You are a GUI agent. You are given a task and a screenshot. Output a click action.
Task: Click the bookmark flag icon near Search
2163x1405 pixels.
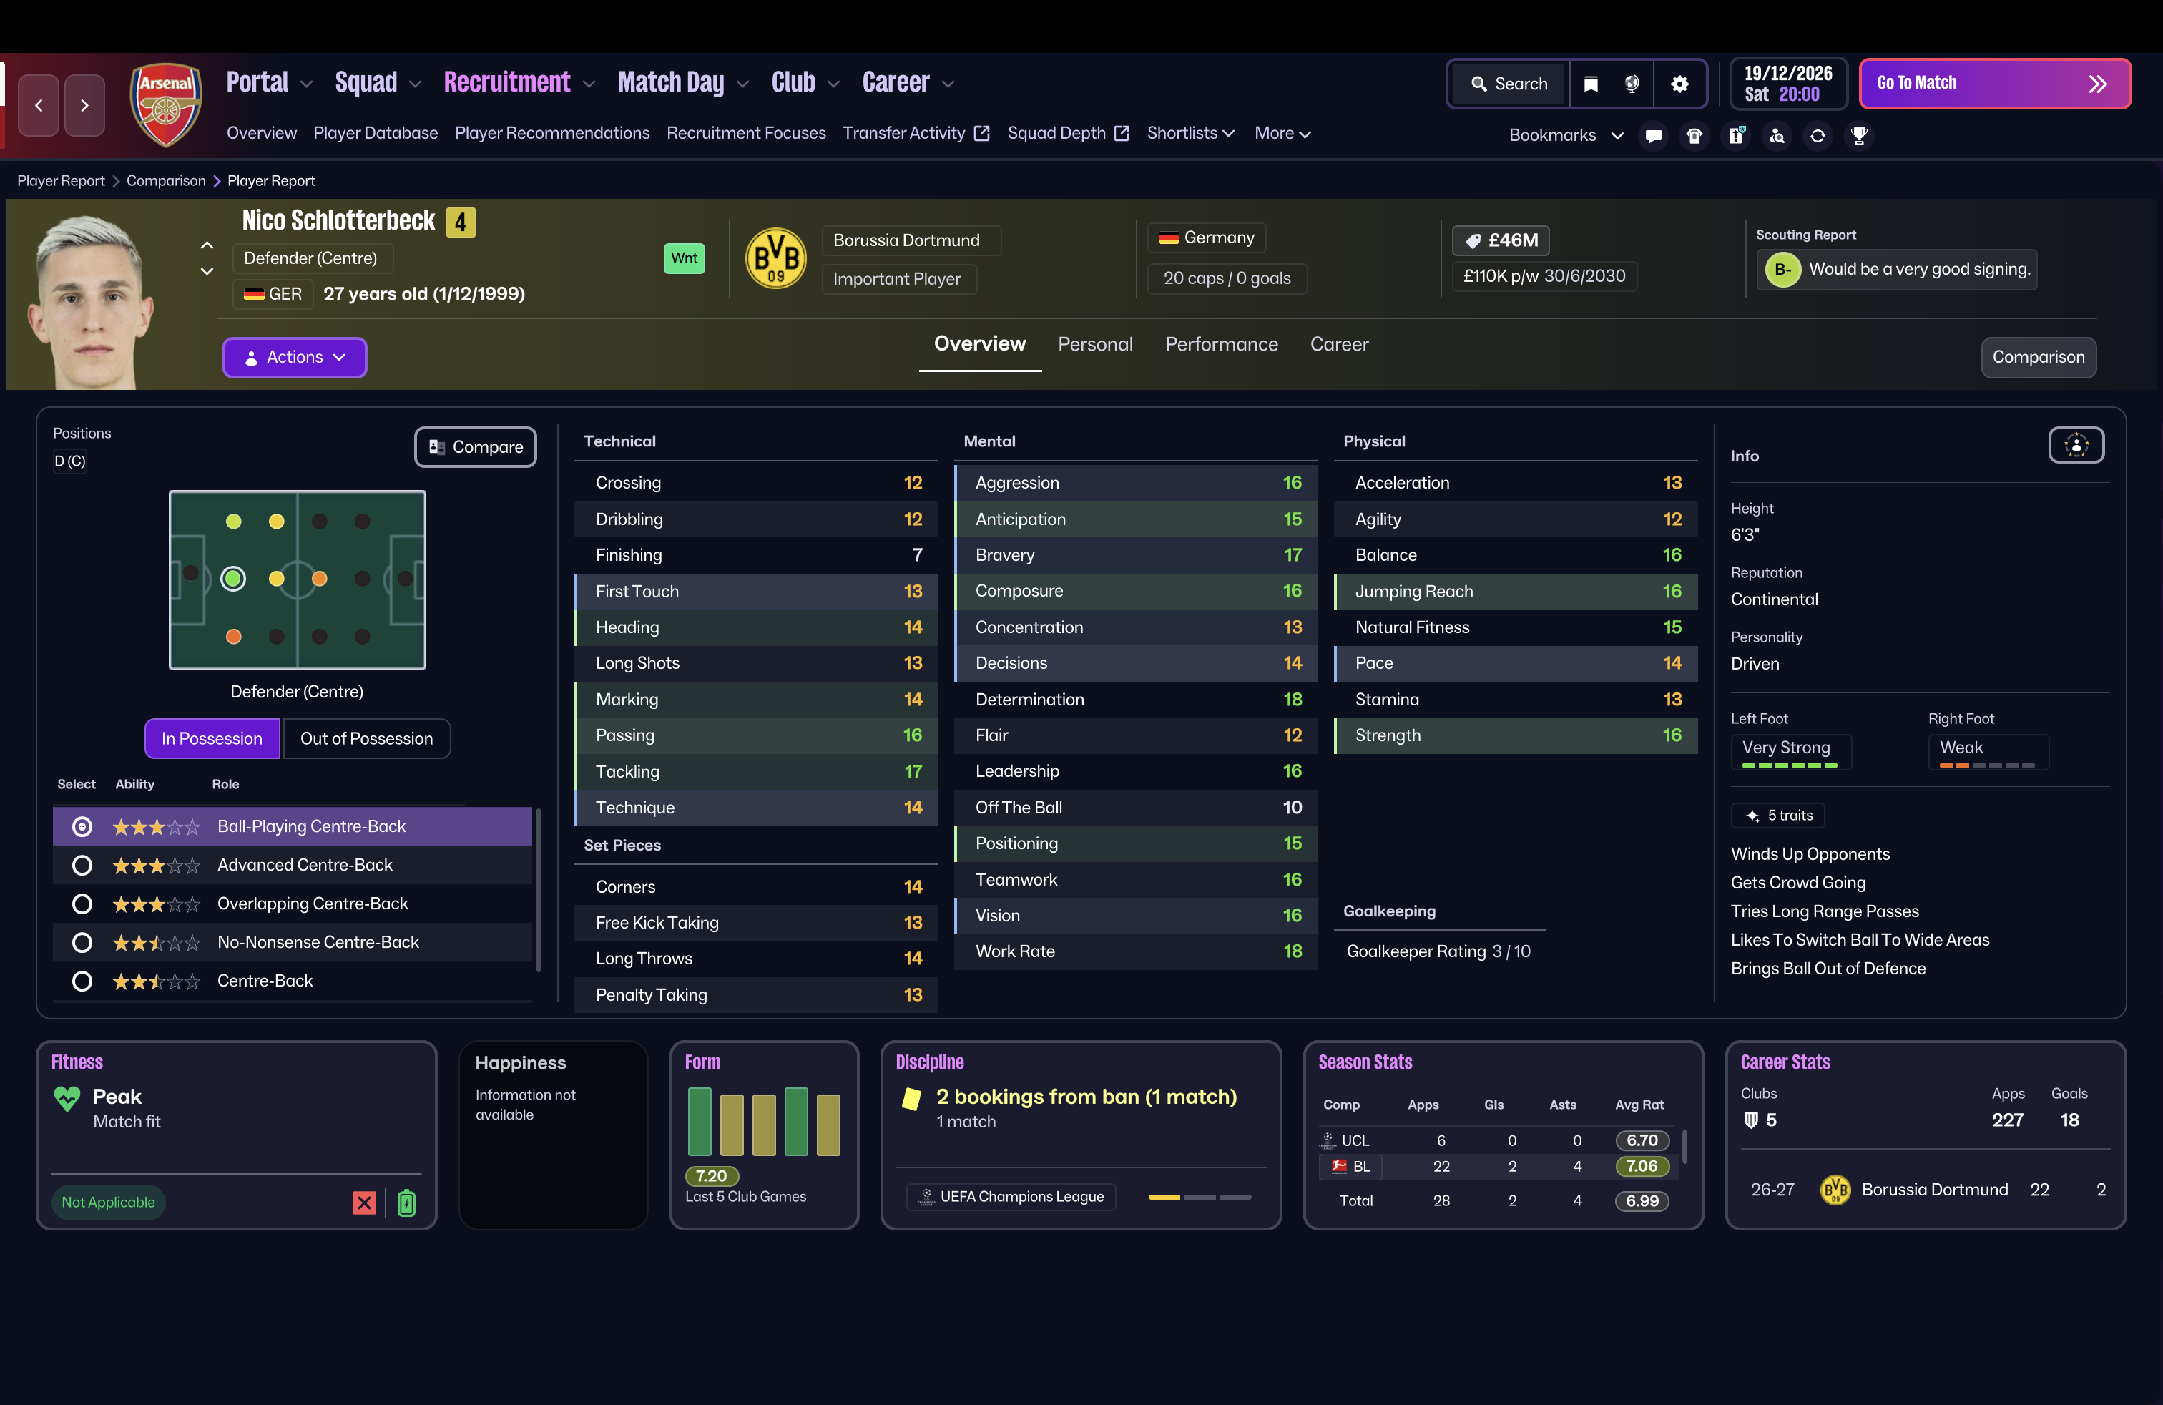pyautogui.click(x=1591, y=84)
